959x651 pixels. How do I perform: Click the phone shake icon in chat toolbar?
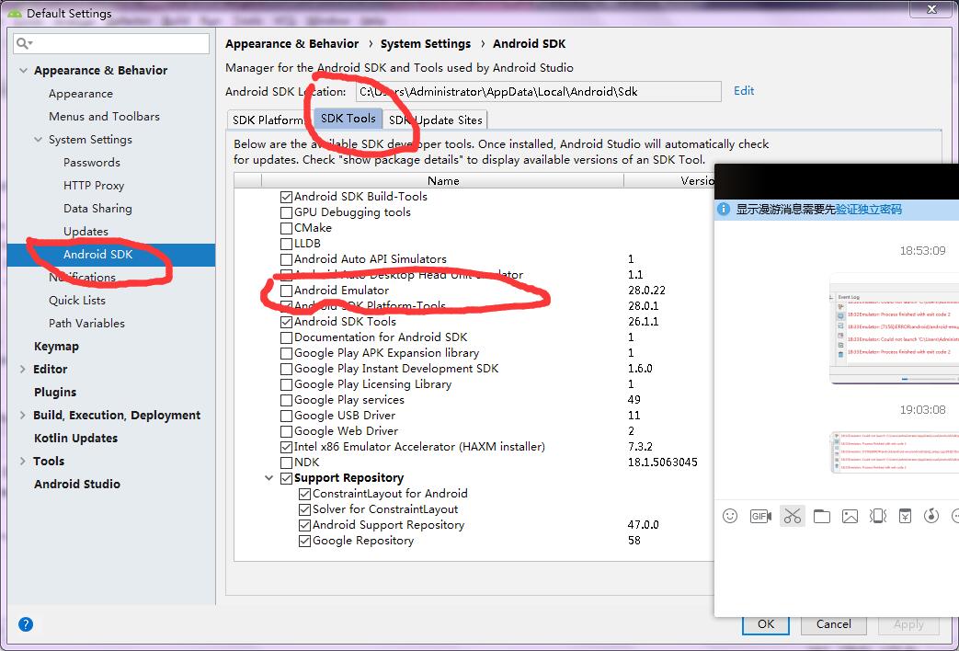point(878,517)
